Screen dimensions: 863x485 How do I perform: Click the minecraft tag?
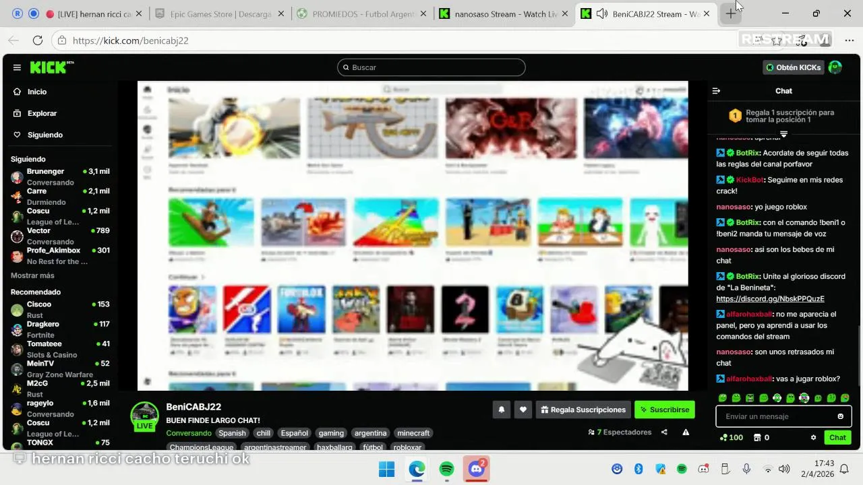(413, 433)
